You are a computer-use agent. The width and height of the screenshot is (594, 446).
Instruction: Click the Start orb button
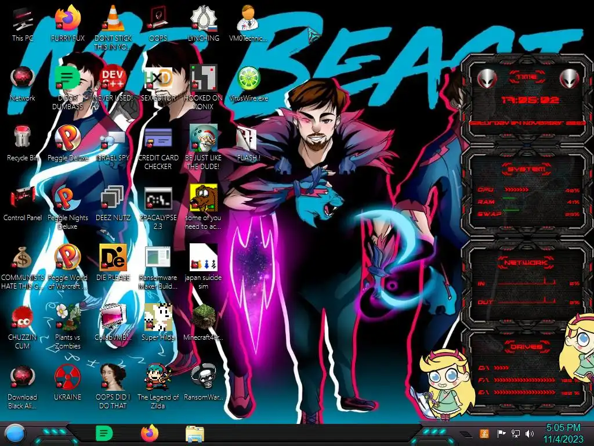click(x=15, y=434)
